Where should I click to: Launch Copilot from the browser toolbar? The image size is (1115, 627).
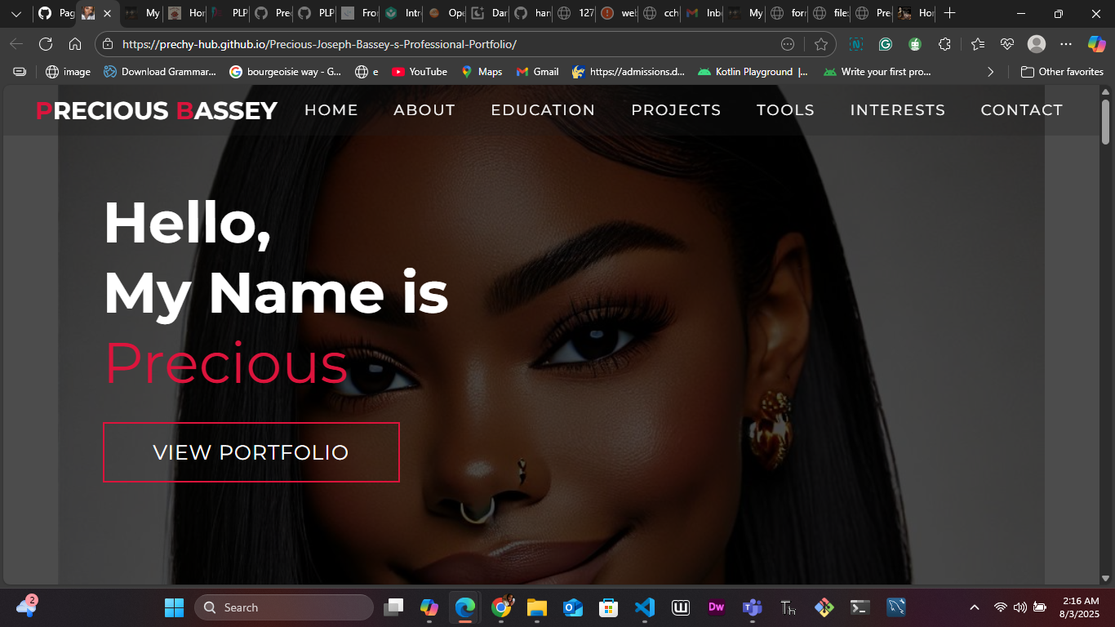(x=1096, y=43)
